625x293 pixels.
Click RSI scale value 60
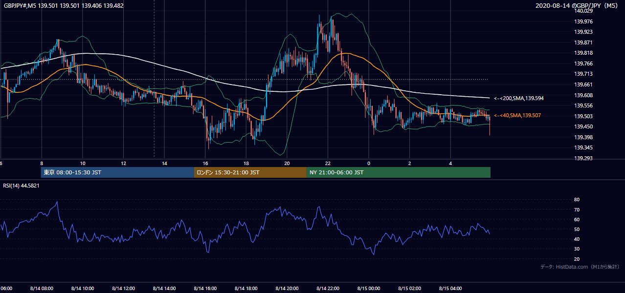(x=577, y=219)
